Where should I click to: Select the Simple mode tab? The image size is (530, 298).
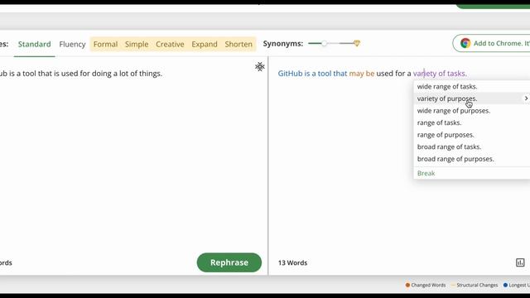pos(137,44)
